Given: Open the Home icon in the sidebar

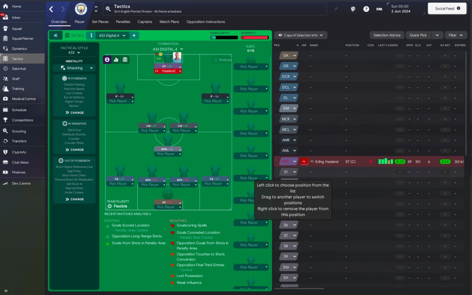Looking at the screenshot, I should click(x=6, y=6).
